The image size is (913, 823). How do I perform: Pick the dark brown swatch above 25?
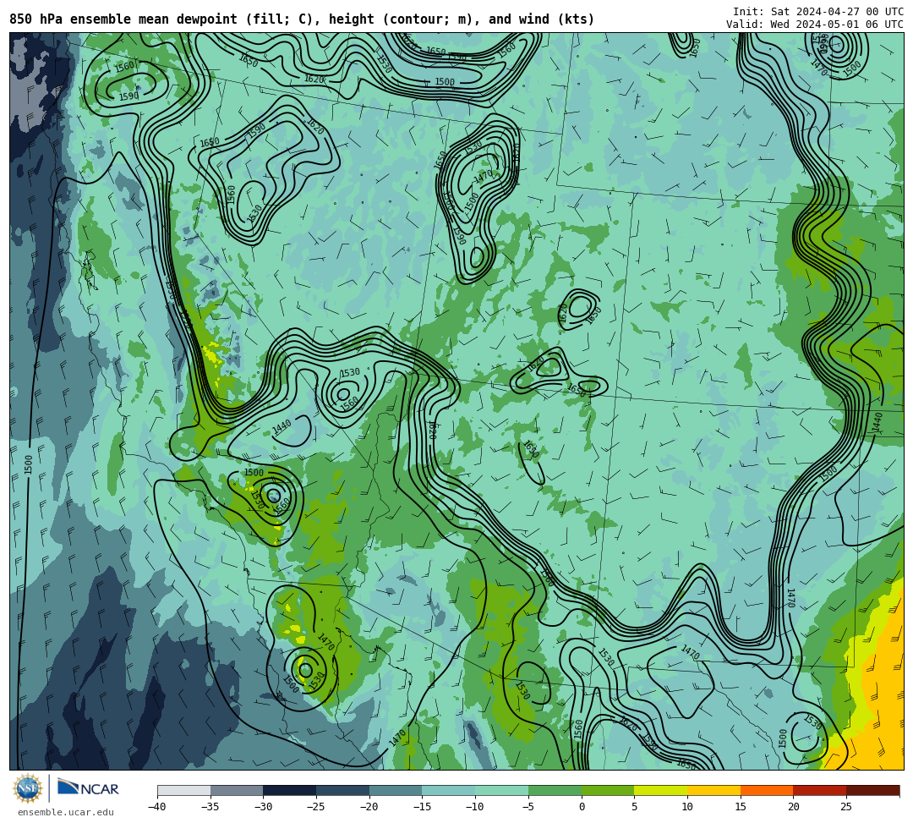coord(872,790)
